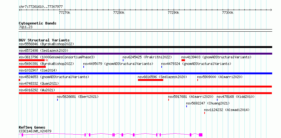Click the red nsv4139403 variant block
Screen dimensions: 281x138
point(183,60)
